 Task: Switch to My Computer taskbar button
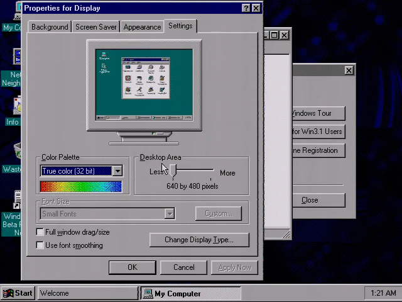tap(191, 293)
